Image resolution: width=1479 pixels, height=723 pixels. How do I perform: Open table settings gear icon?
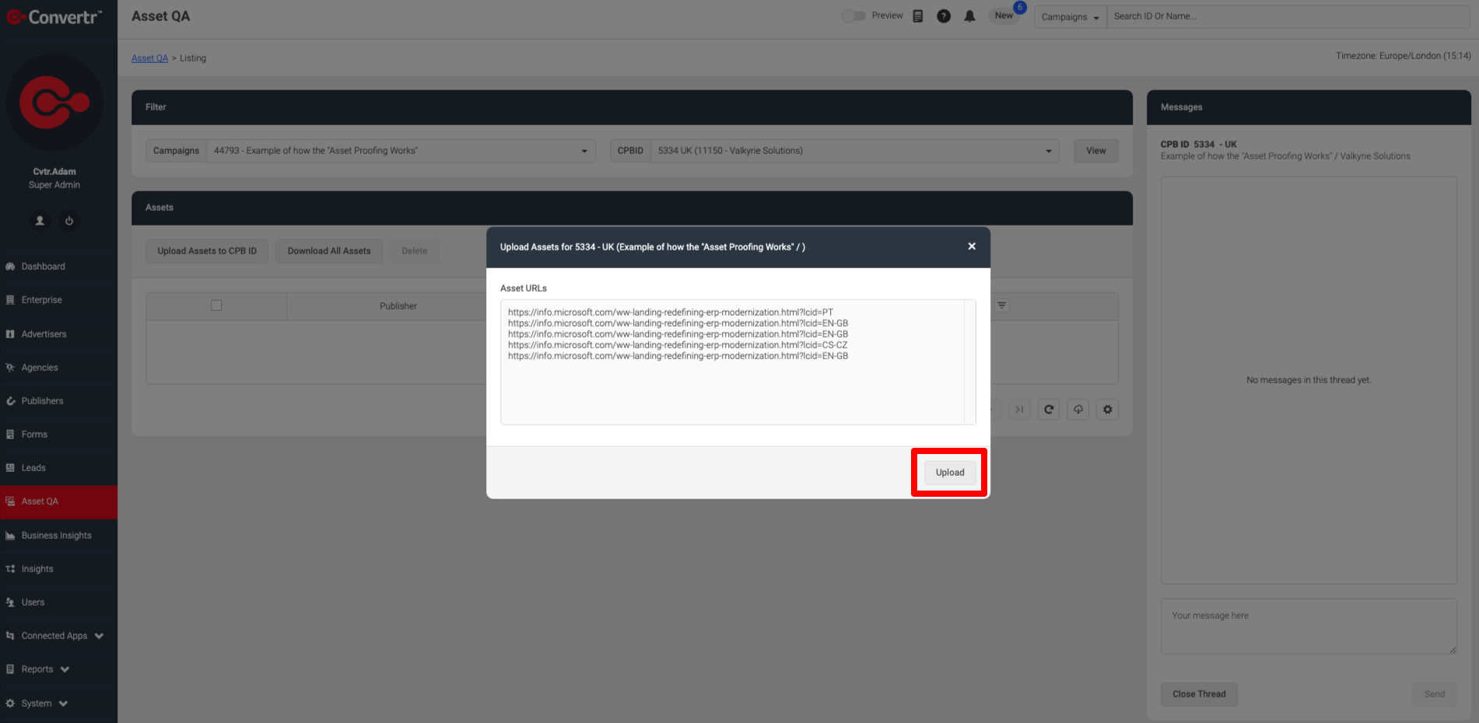pos(1108,410)
